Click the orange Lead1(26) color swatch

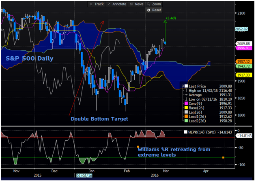[x=186, y=116]
